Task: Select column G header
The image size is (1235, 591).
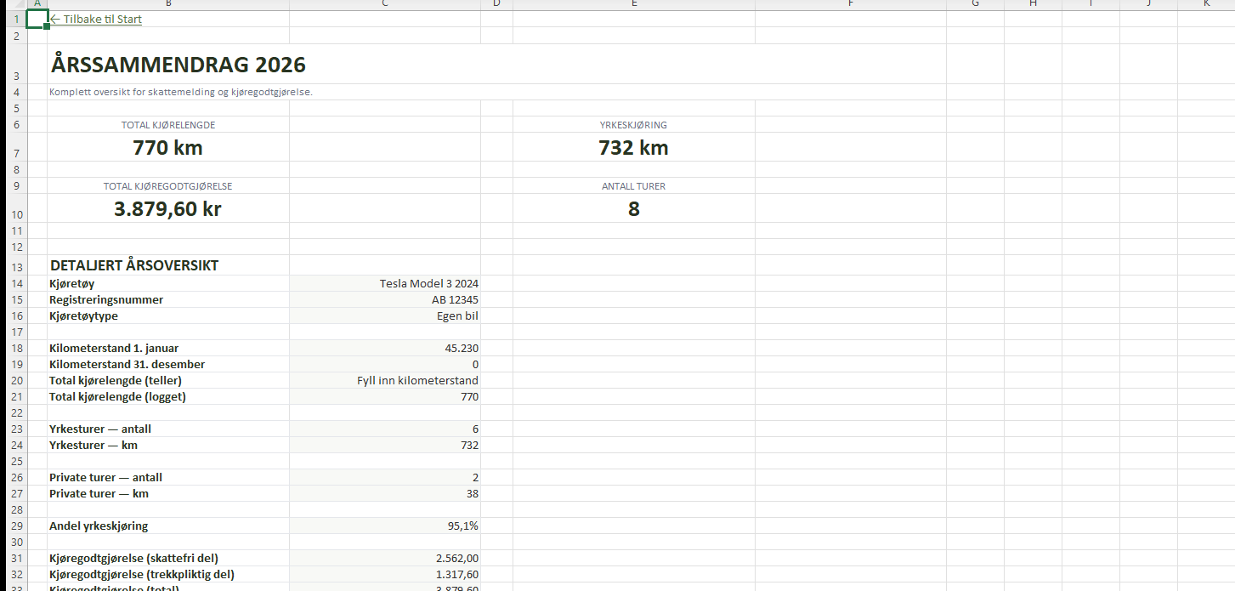Action: pyautogui.click(x=975, y=4)
